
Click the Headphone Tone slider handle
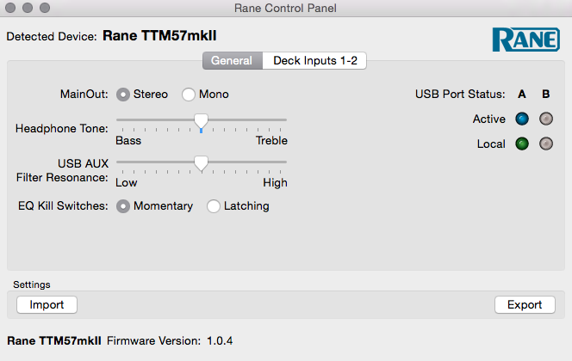(x=201, y=120)
